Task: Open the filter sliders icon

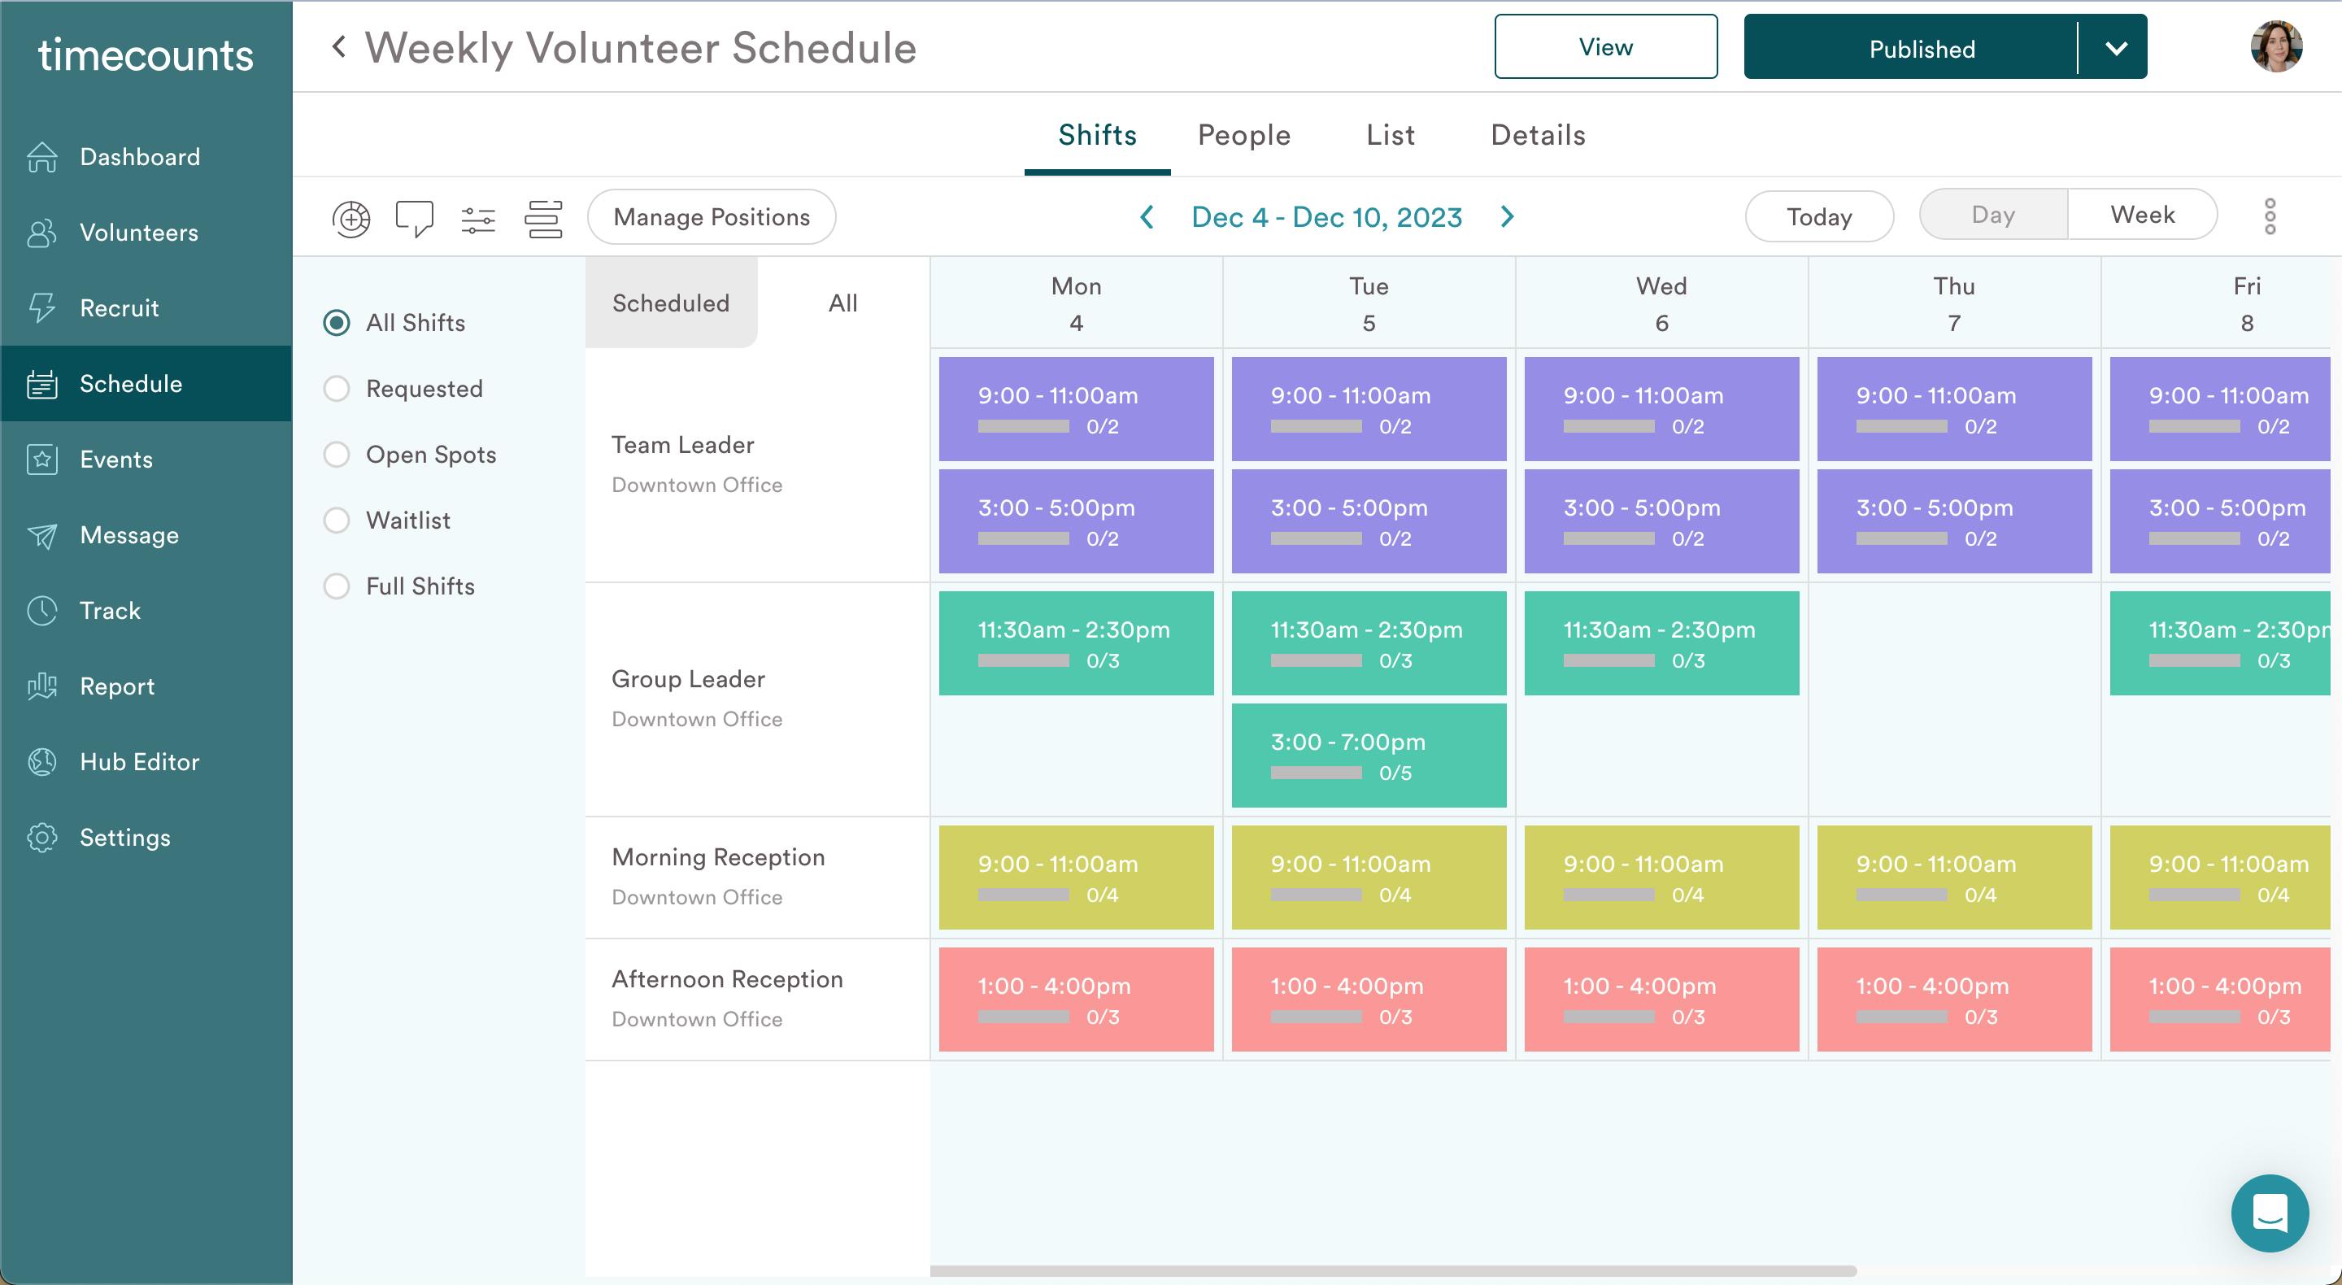Action: coord(479,218)
